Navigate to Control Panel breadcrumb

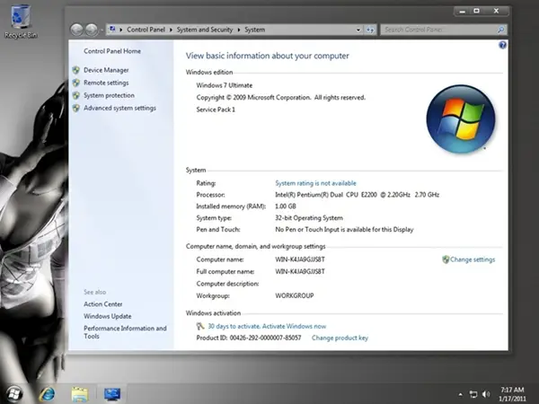tap(146, 30)
